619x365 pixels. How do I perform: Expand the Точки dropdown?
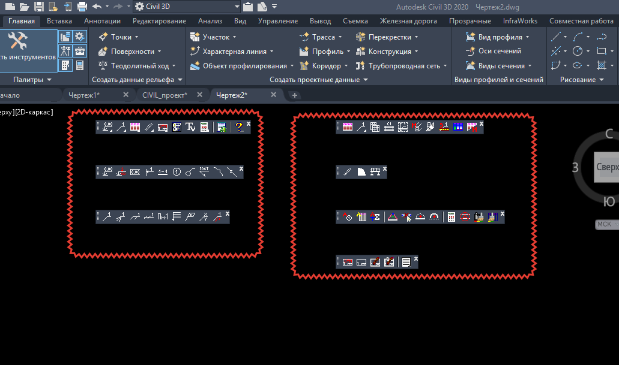click(137, 37)
